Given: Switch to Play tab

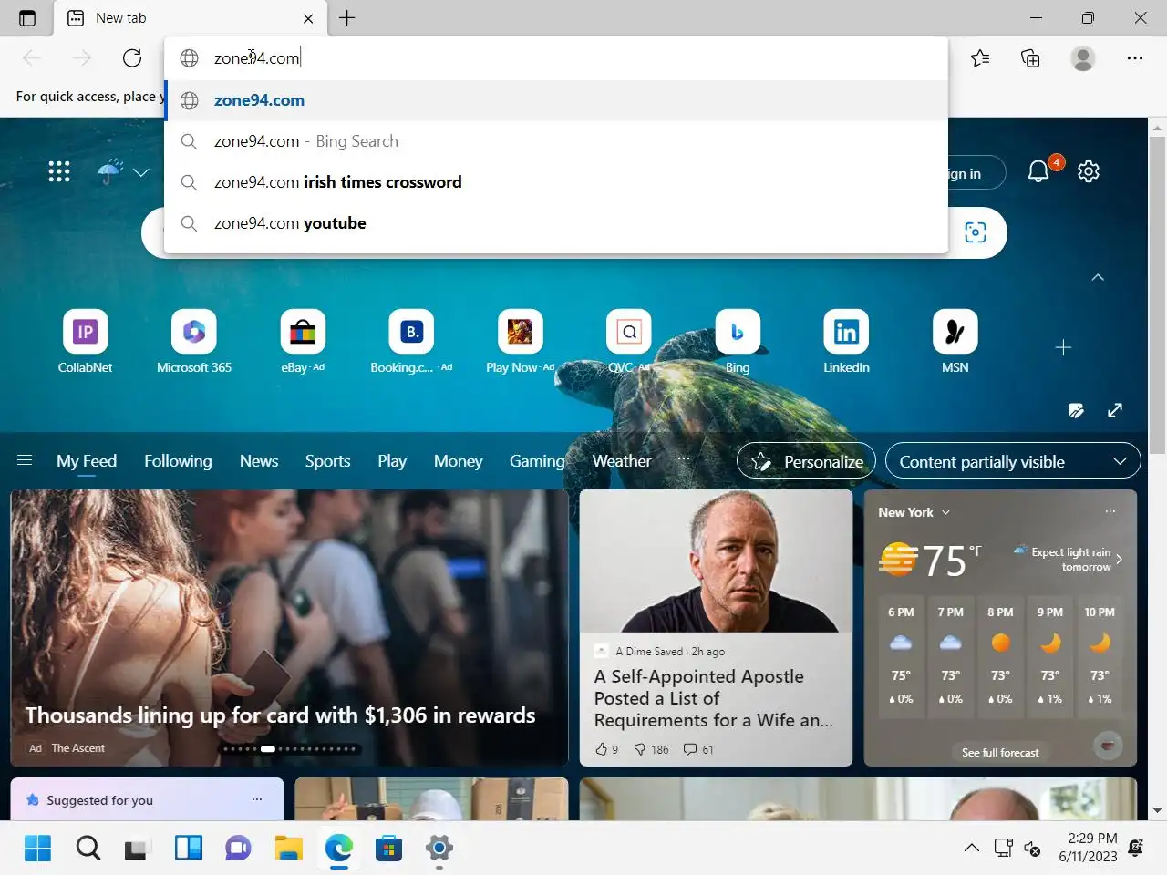Looking at the screenshot, I should 392,461.
